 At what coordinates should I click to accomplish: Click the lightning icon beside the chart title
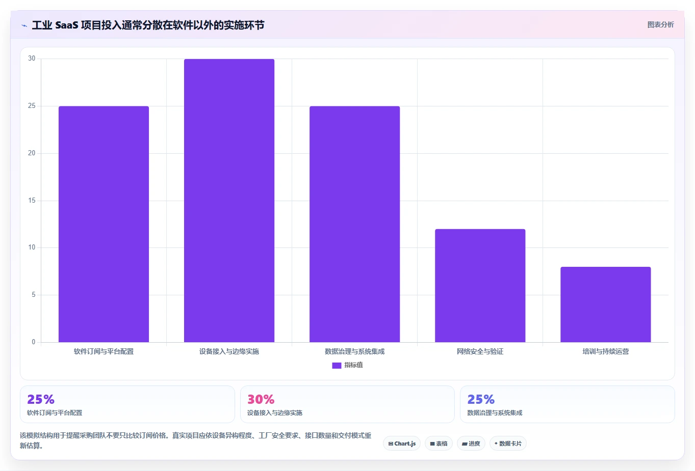(24, 25)
